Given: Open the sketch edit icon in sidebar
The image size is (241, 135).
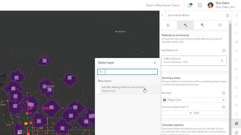Looking at the screenshot, I should (x=236, y=132).
